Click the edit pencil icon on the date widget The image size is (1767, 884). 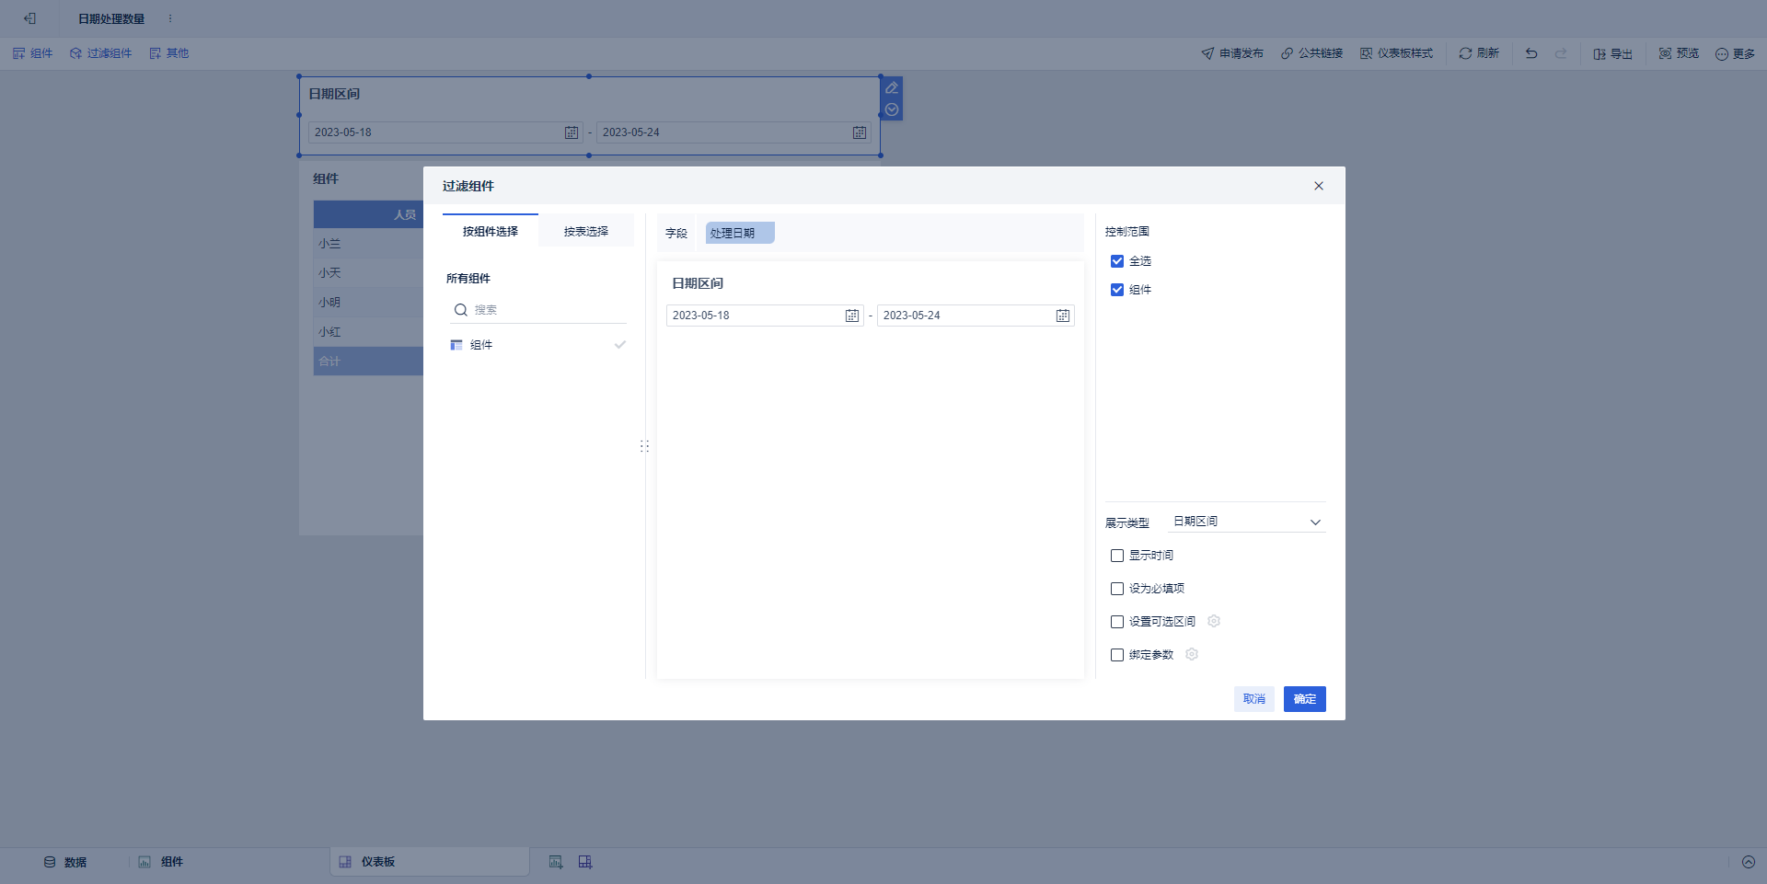click(892, 88)
